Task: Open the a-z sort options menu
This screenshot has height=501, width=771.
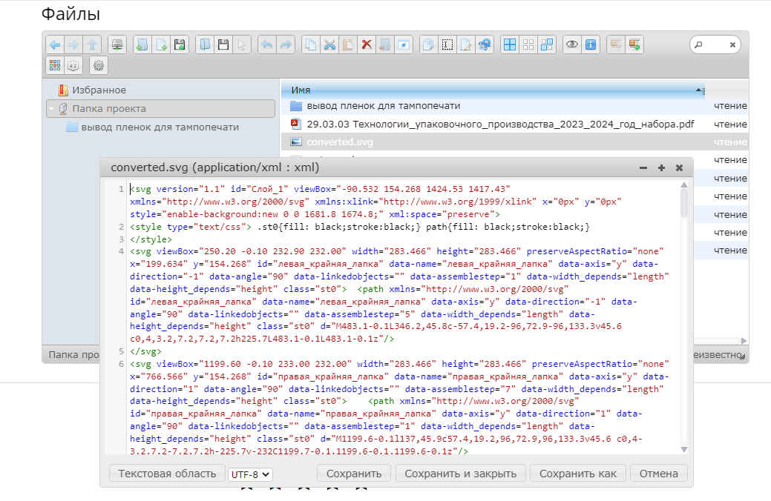Action: coord(73,65)
